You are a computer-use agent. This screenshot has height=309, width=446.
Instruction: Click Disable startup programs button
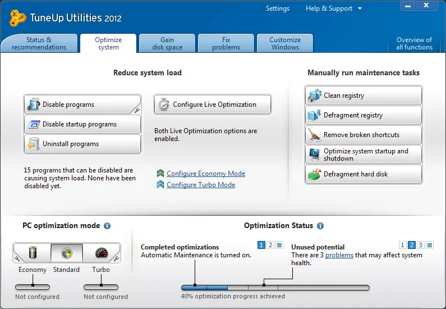click(82, 124)
